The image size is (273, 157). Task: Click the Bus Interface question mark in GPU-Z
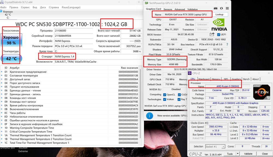tap(227, 44)
